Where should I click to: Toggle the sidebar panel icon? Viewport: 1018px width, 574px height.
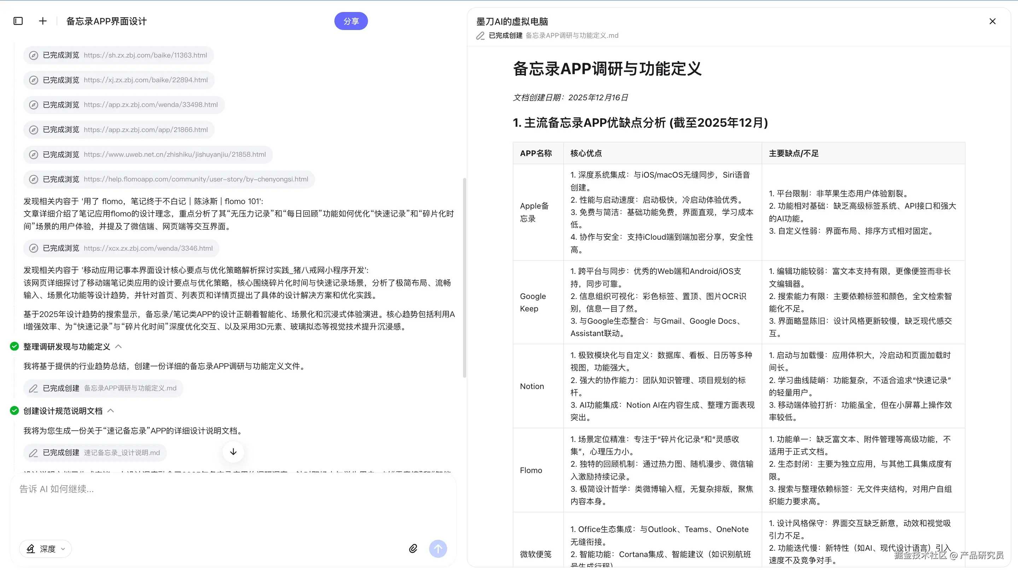coord(18,21)
